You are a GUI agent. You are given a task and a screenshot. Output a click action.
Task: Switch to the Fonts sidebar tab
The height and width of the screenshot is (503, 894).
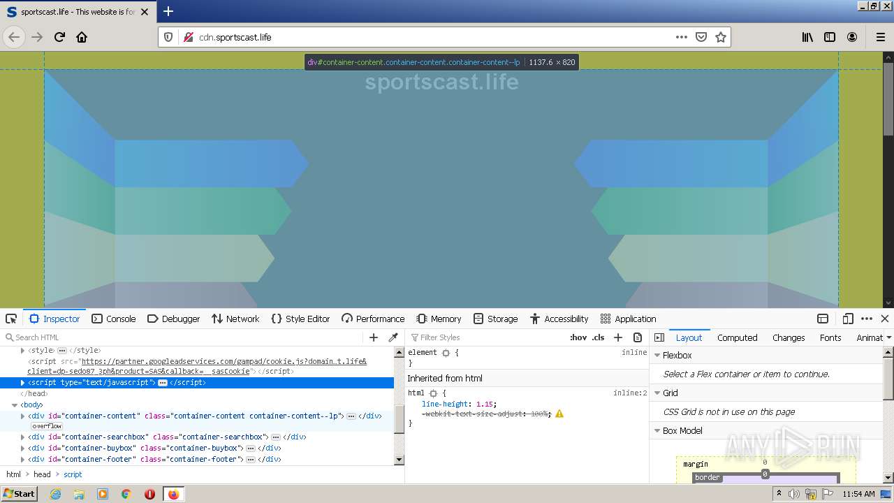coord(830,337)
